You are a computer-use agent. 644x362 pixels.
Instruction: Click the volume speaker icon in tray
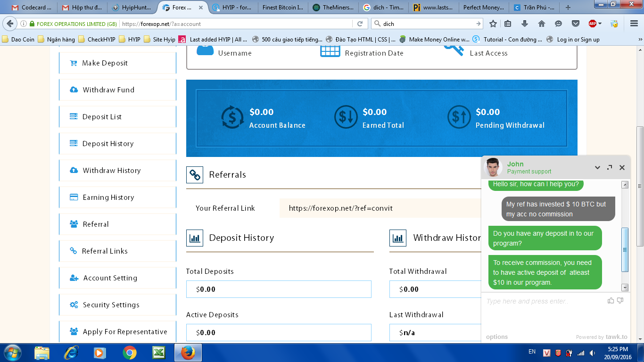pos(592,353)
